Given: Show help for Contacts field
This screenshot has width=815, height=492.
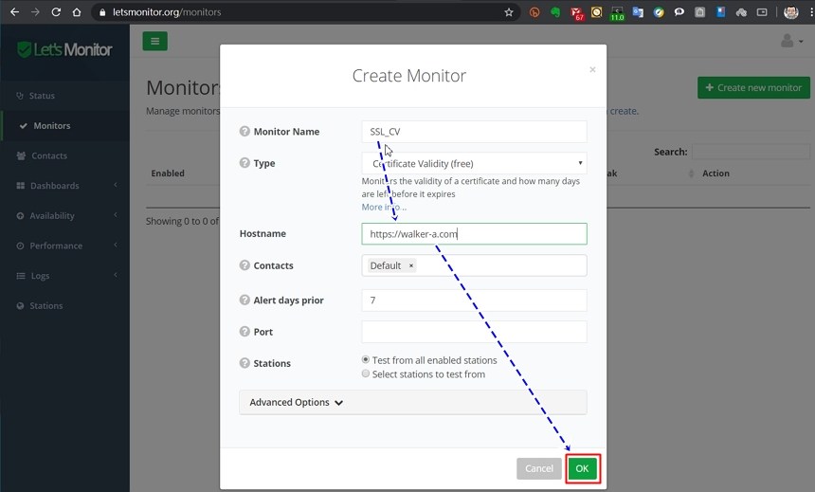Looking at the screenshot, I should [244, 265].
